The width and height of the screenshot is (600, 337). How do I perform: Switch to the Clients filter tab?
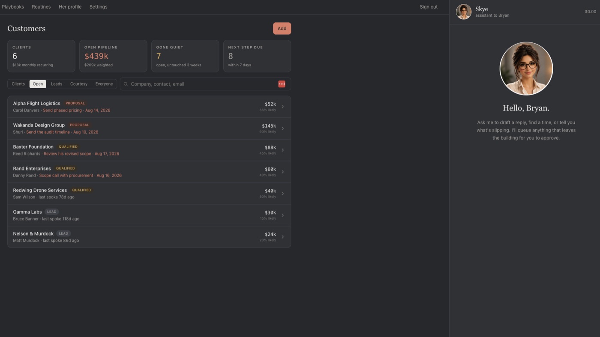pyautogui.click(x=18, y=84)
